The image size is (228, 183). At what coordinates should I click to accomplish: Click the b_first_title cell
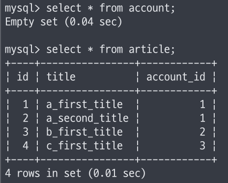(x=85, y=132)
